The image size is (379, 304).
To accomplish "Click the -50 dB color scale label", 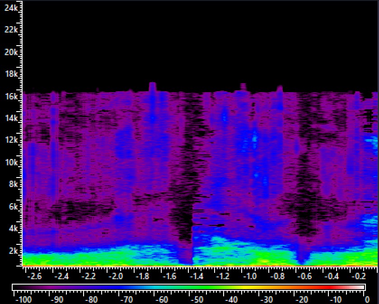I will click(x=197, y=300).
